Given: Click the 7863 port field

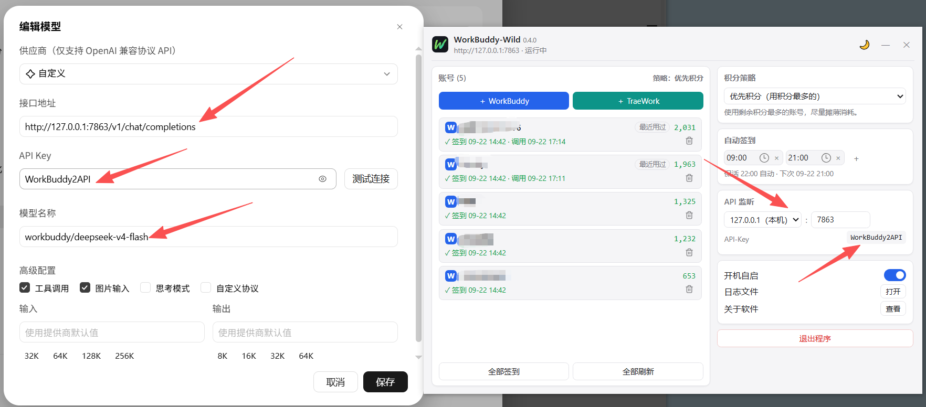Looking at the screenshot, I should (840, 220).
